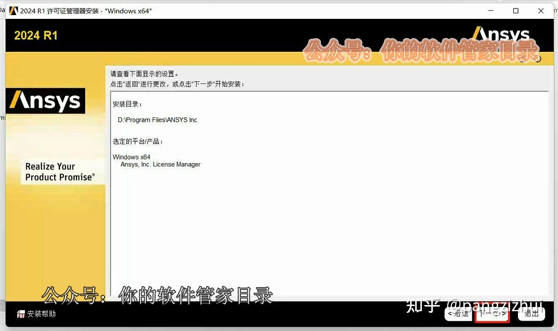Click the Ansys logo in the left sidebar

pos(45,100)
